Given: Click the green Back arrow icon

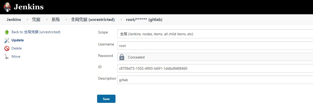Looking at the screenshot, I should pos(7,32).
